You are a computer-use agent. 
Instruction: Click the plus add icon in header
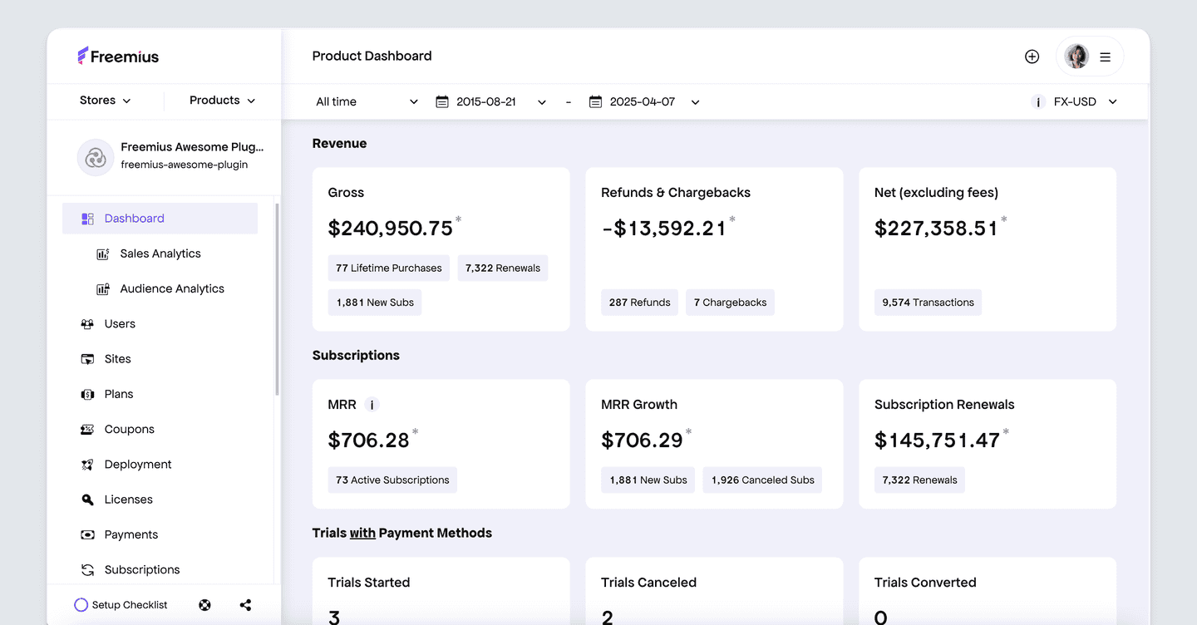(1032, 57)
